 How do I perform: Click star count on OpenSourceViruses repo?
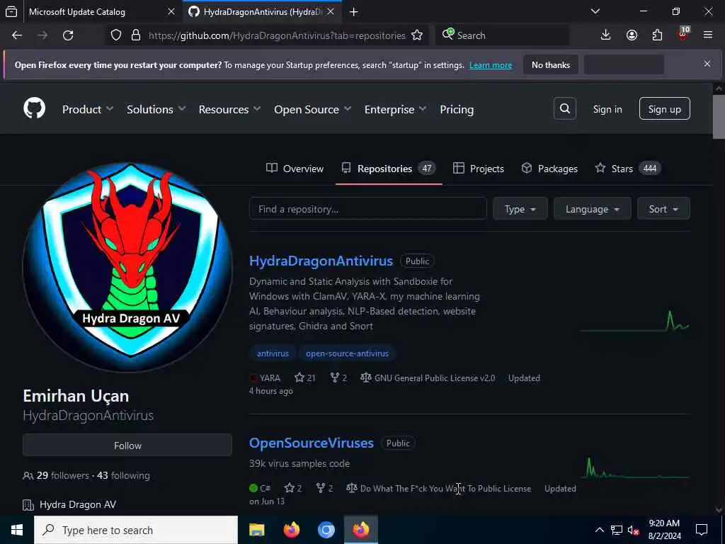294,488
